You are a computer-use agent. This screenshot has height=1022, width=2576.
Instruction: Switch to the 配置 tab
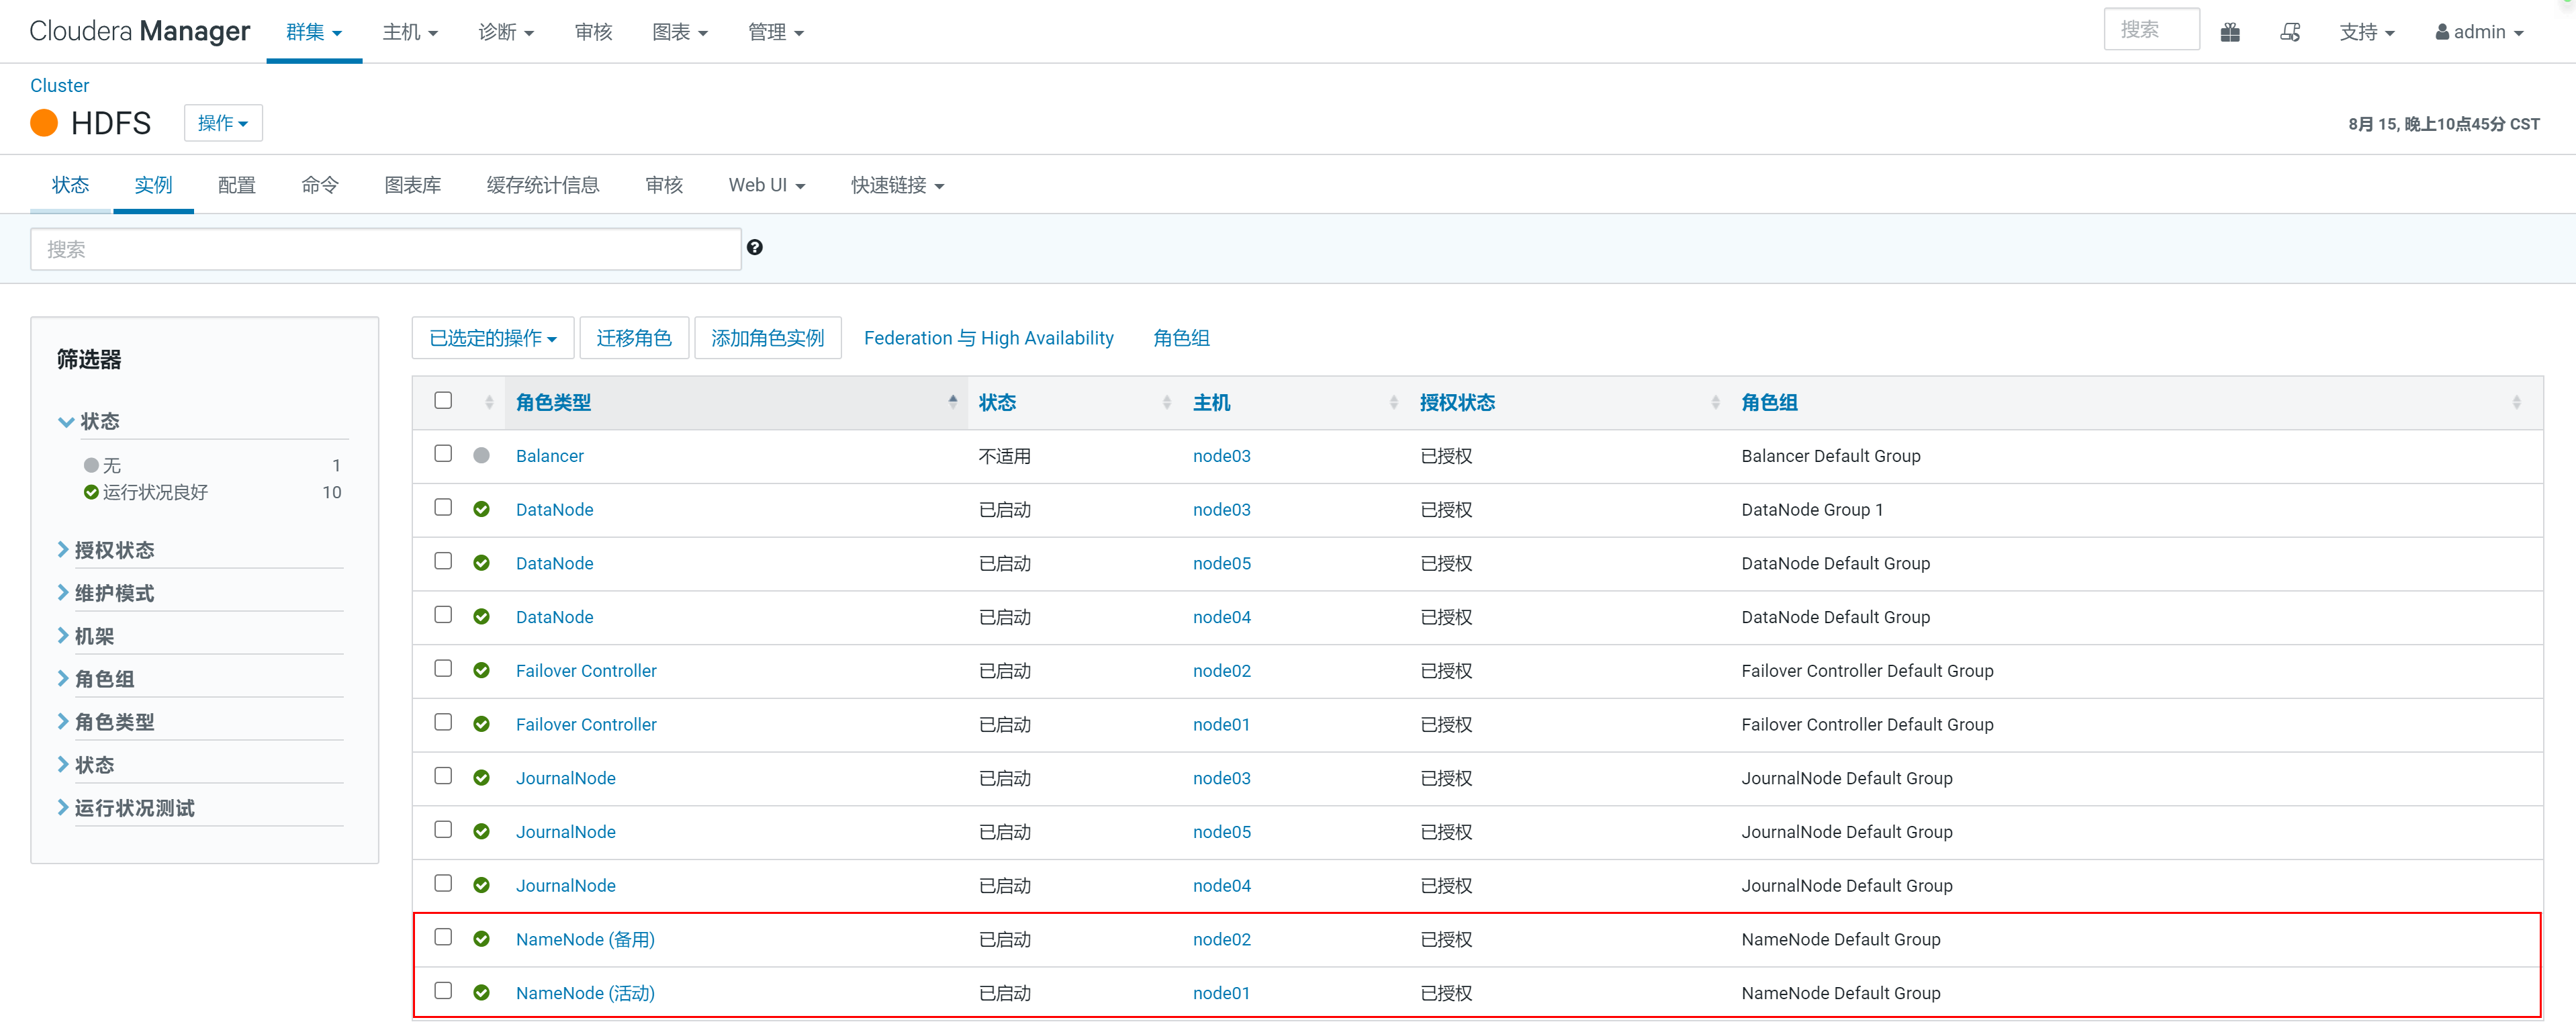click(237, 185)
